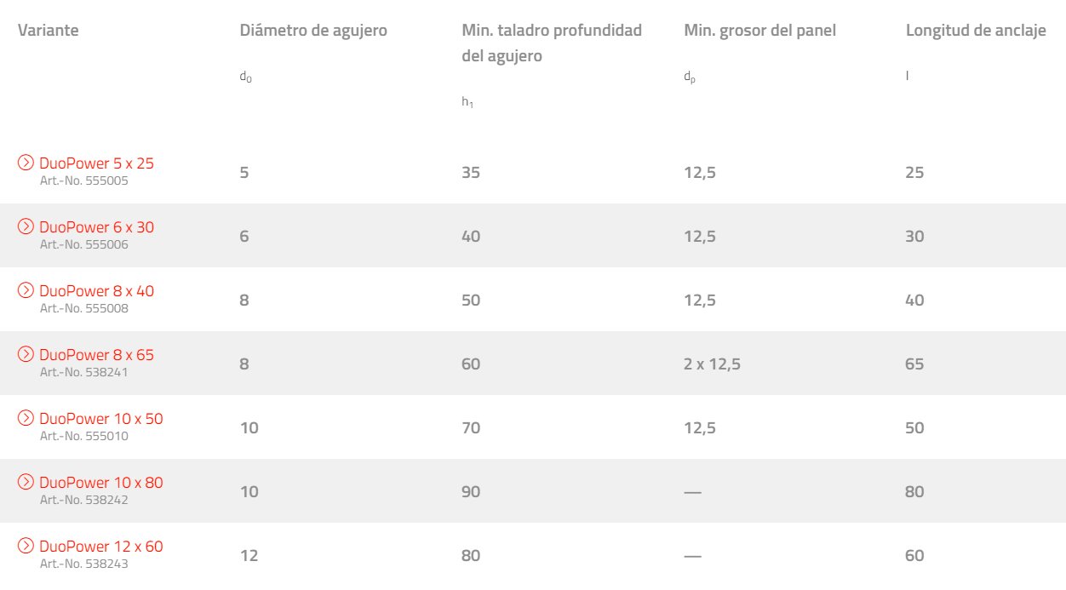Click the arrow icon beside DuoPower 10 x 50
1066x590 pixels.
coord(26,418)
